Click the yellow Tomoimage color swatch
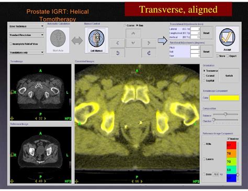This screenshot has width=248, height=191. pyautogui.click(x=224, y=98)
